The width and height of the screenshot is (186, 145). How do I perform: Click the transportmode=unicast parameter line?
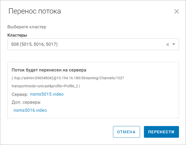(46, 86)
